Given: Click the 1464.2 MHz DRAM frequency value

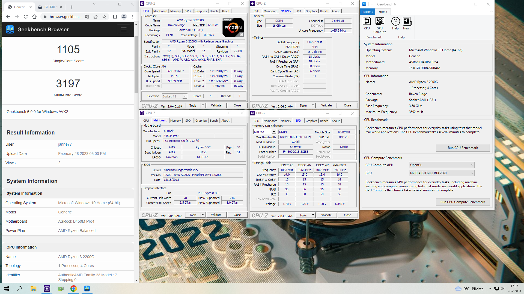Looking at the screenshot, I should [x=314, y=42].
